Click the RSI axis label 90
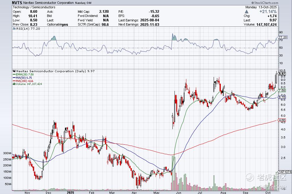The image size is (292, 194). pos(281,32)
